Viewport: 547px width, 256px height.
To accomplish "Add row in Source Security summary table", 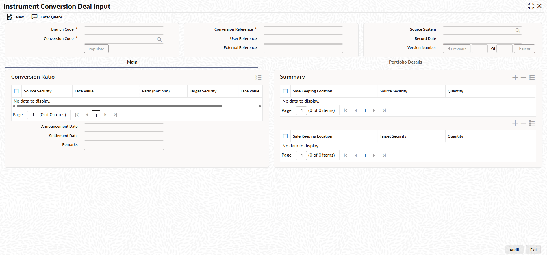I will (x=515, y=78).
